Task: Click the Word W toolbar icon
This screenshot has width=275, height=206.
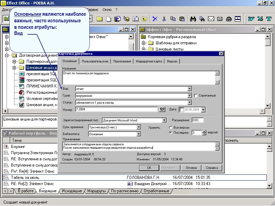Action: (251, 19)
